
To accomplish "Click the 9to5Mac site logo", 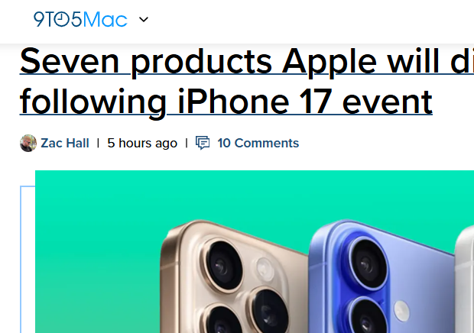I will pyautogui.click(x=80, y=20).
